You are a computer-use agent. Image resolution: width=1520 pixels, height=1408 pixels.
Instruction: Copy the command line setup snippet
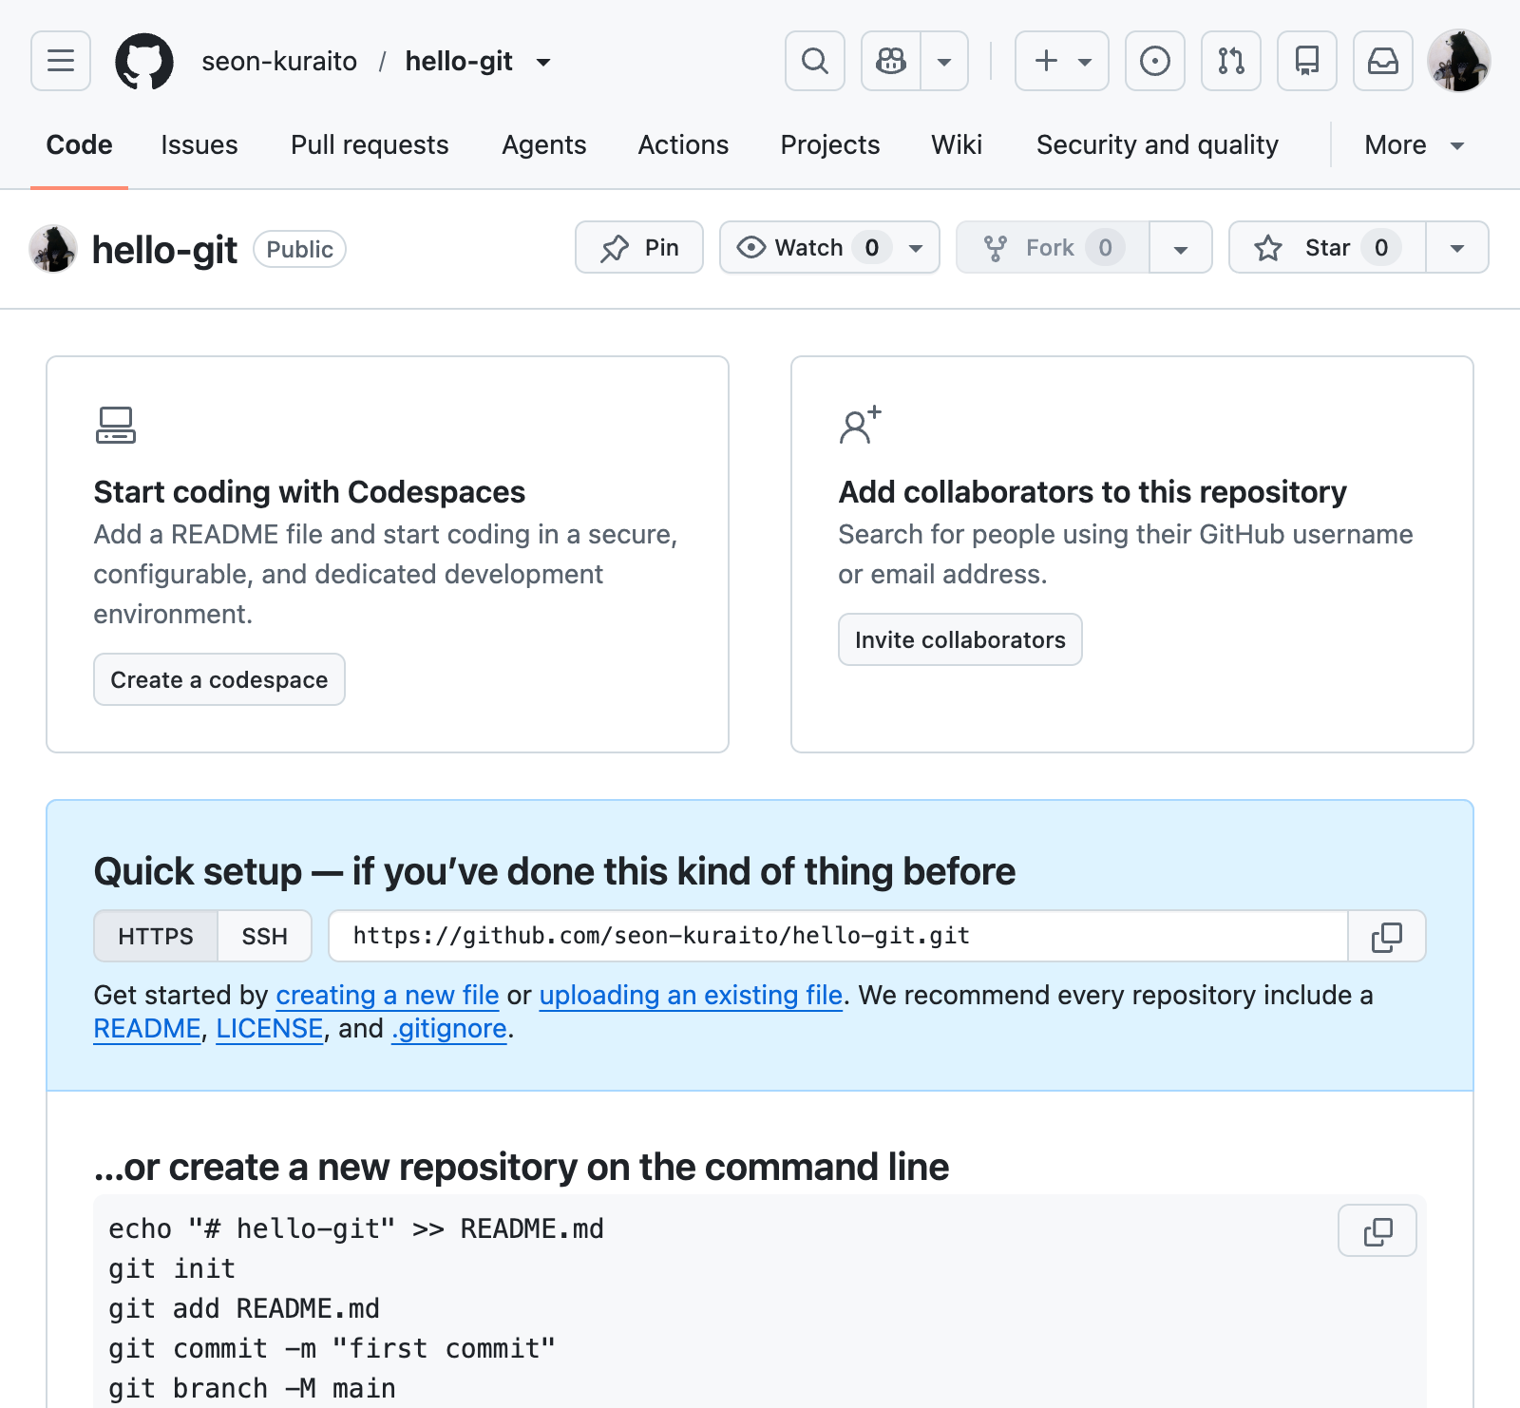click(x=1377, y=1230)
